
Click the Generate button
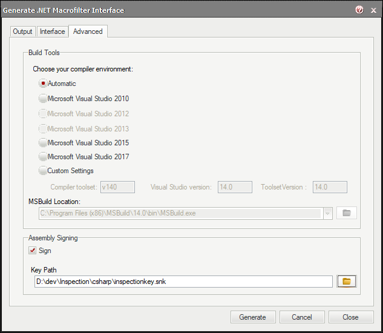[x=253, y=317]
